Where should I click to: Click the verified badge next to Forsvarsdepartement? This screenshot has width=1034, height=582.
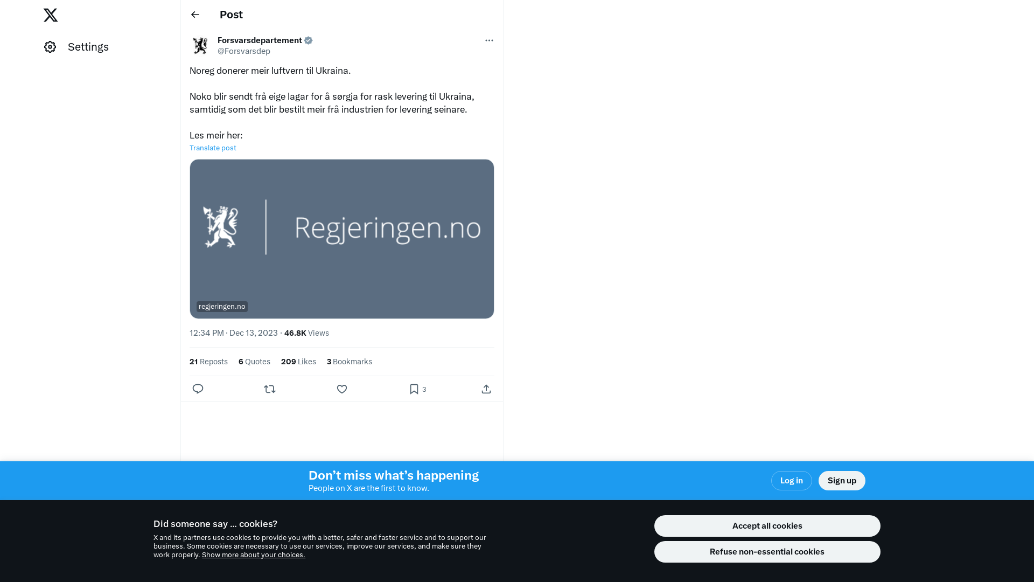(309, 40)
